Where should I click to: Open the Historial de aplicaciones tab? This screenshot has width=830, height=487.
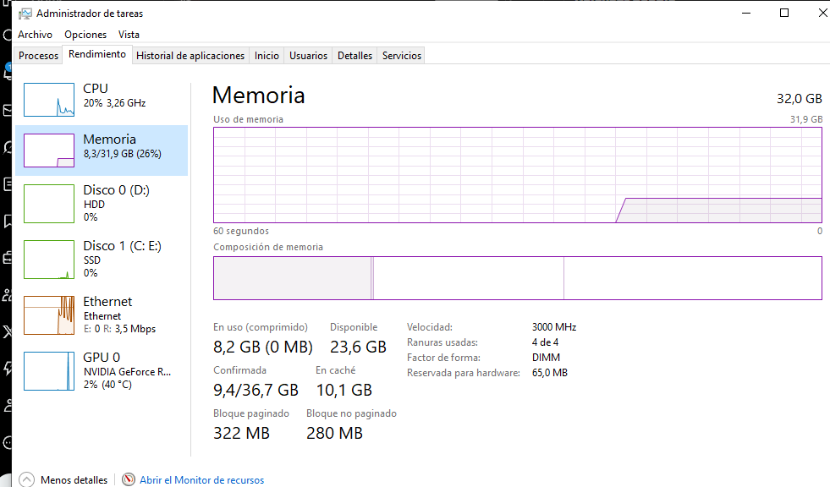click(x=190, y=56)
